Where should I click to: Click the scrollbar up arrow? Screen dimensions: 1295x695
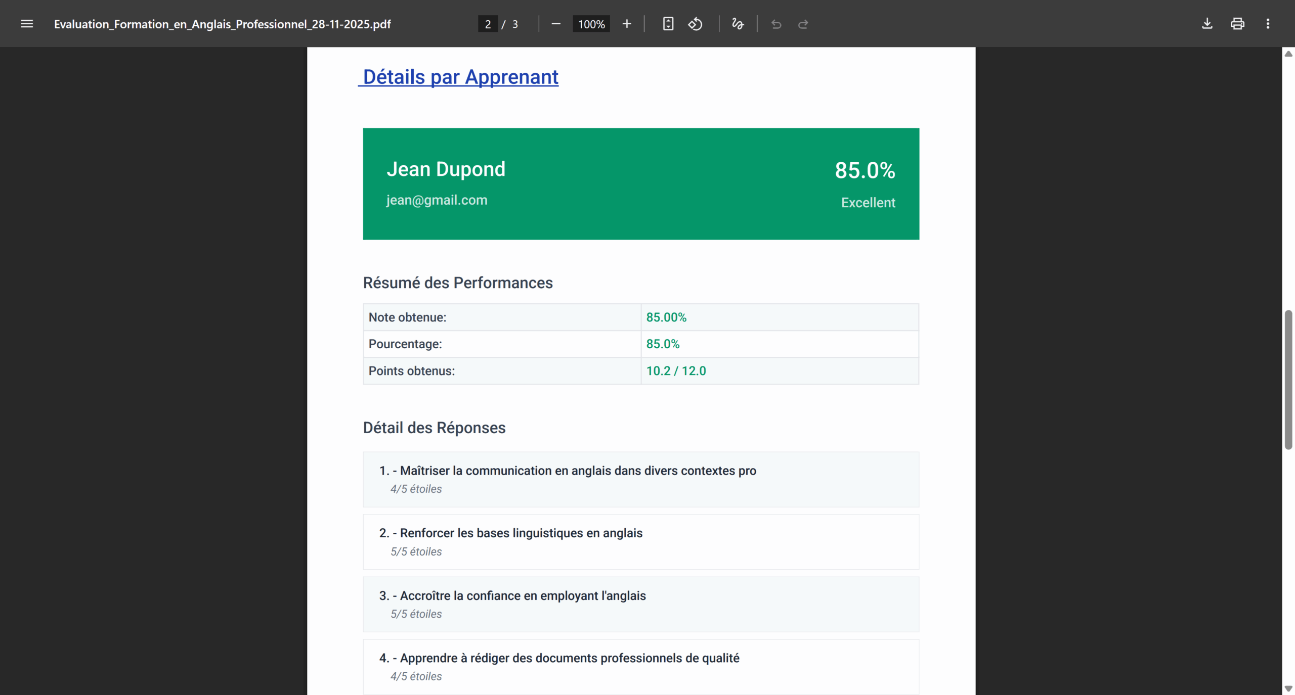[x=1289, y=54]
